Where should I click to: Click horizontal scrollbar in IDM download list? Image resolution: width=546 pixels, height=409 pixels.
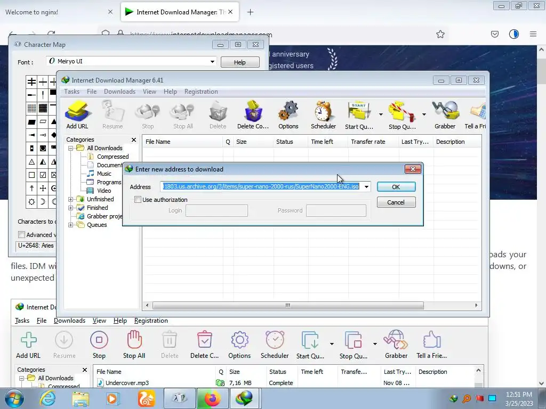pyautogui.click(x=288, y=305)
